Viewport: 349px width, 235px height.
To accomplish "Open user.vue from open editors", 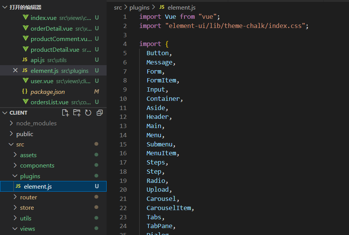I will tap(53, 81).
